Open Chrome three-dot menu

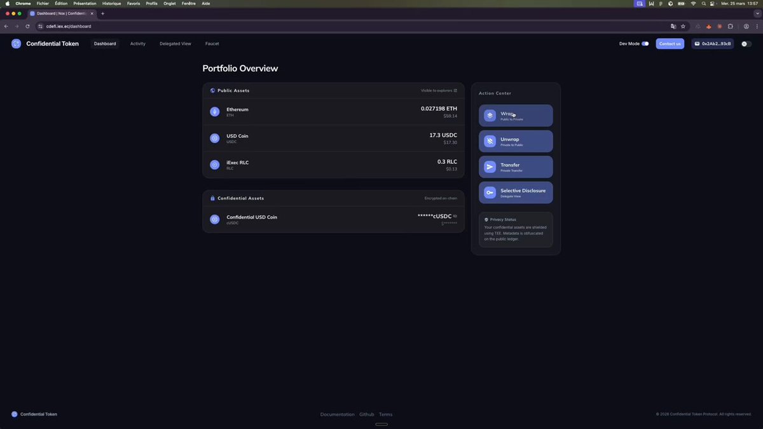pos(757,26)
